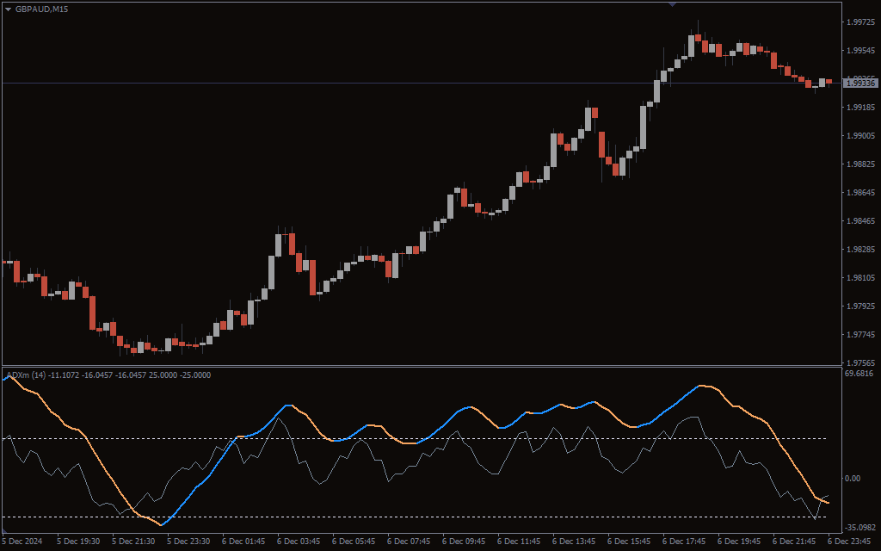Click the 0.00 indicator scale label
Screen dimensions: 881x551
click(x=852, y=478)
